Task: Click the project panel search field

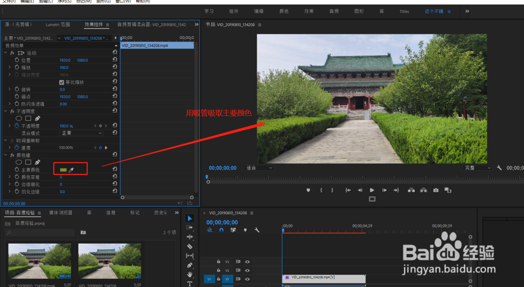Action: pyautogui.click(x=40, y=233)
